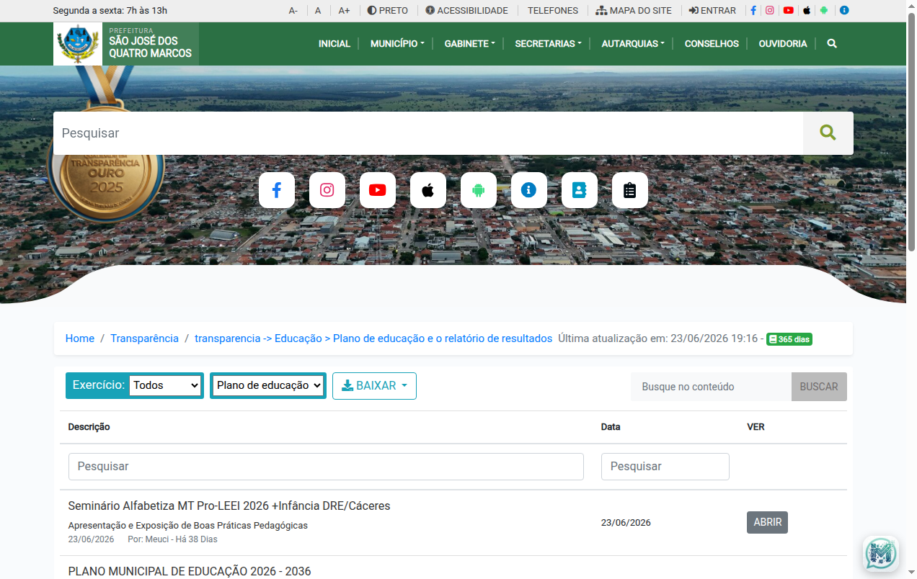Decrease font size with A-

tap(293, 11)
